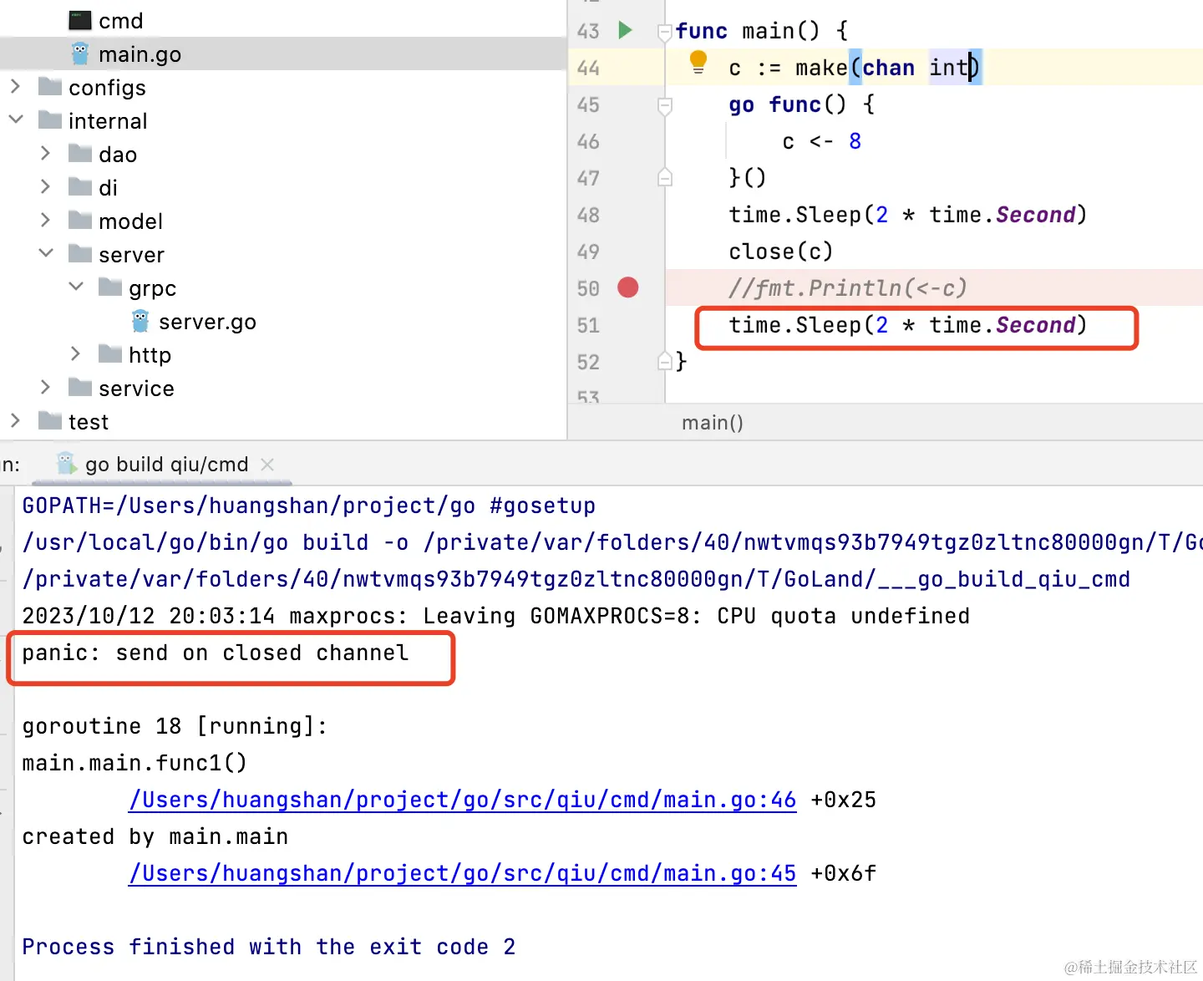Collapse the code fold marker at line 43
This screenshot has width=1203, height=981.
click(665, 33)
